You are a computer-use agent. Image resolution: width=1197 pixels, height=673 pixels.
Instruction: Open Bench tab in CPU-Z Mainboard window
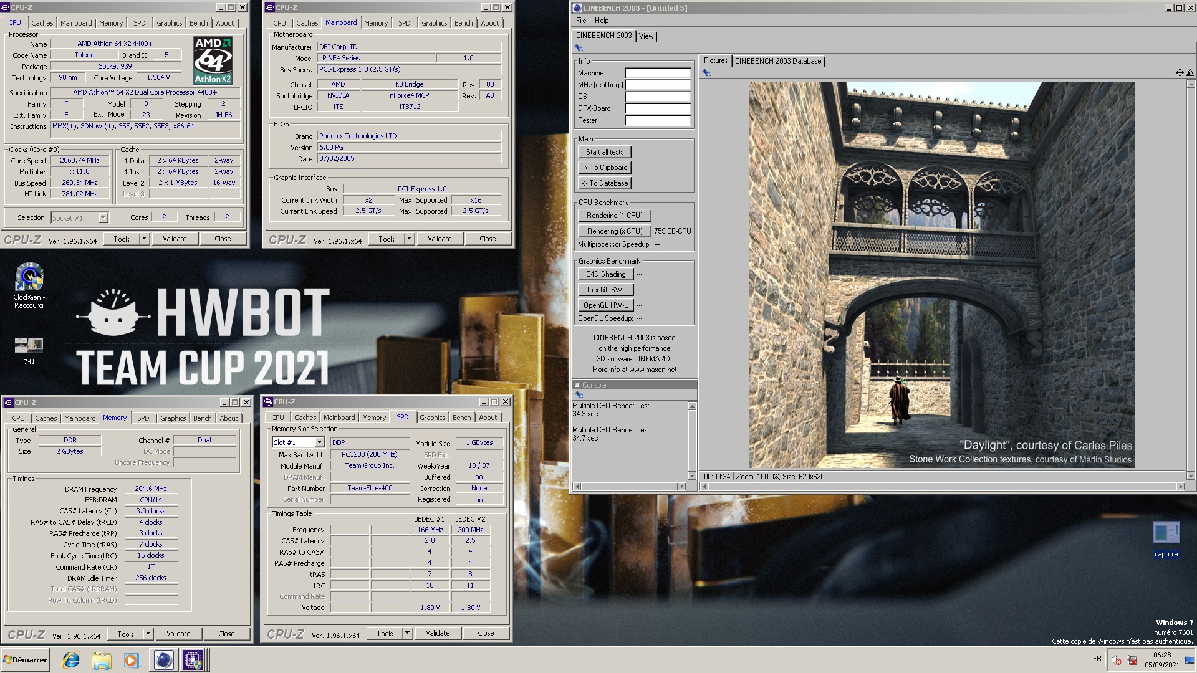coord(463,23)
